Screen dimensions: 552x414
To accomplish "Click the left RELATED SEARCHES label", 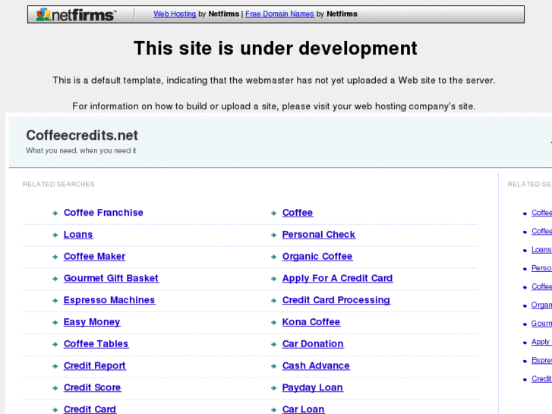I will tap(58, 184).
